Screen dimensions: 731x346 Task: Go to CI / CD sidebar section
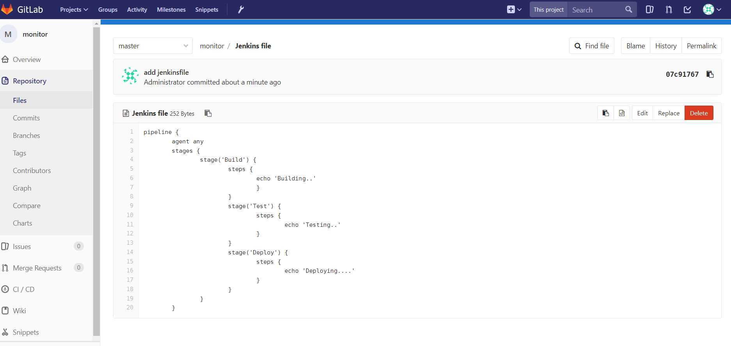(x=23, y=290)
